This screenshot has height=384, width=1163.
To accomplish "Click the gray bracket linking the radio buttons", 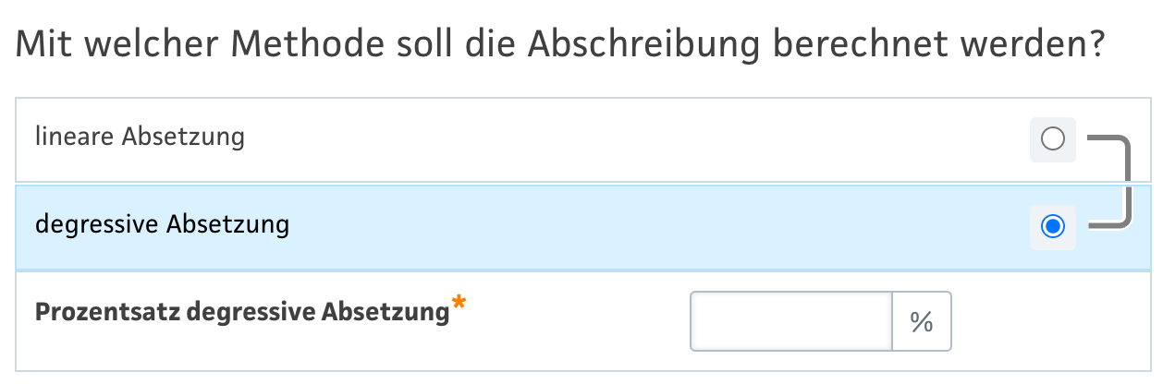I will 1126,182.
